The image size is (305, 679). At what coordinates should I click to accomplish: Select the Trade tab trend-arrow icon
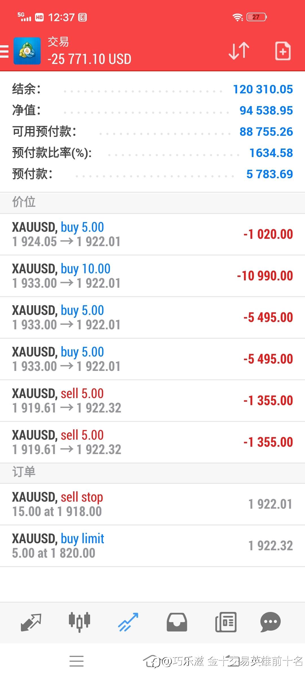pos(128,622)
